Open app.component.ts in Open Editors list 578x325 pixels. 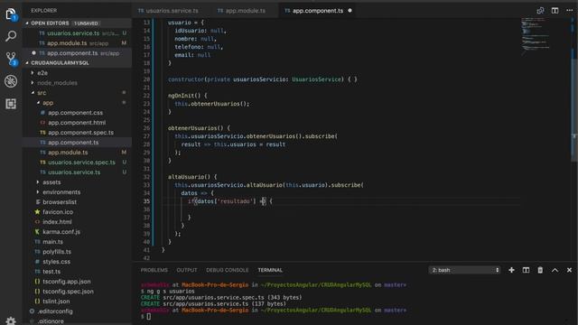77,53
